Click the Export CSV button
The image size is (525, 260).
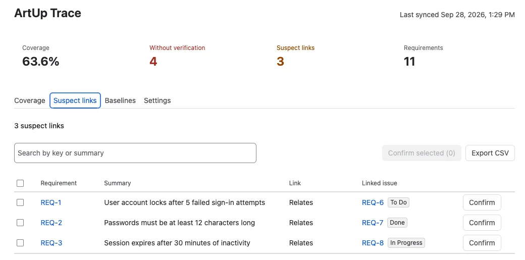pyautogui.click(x=490, y=153)
